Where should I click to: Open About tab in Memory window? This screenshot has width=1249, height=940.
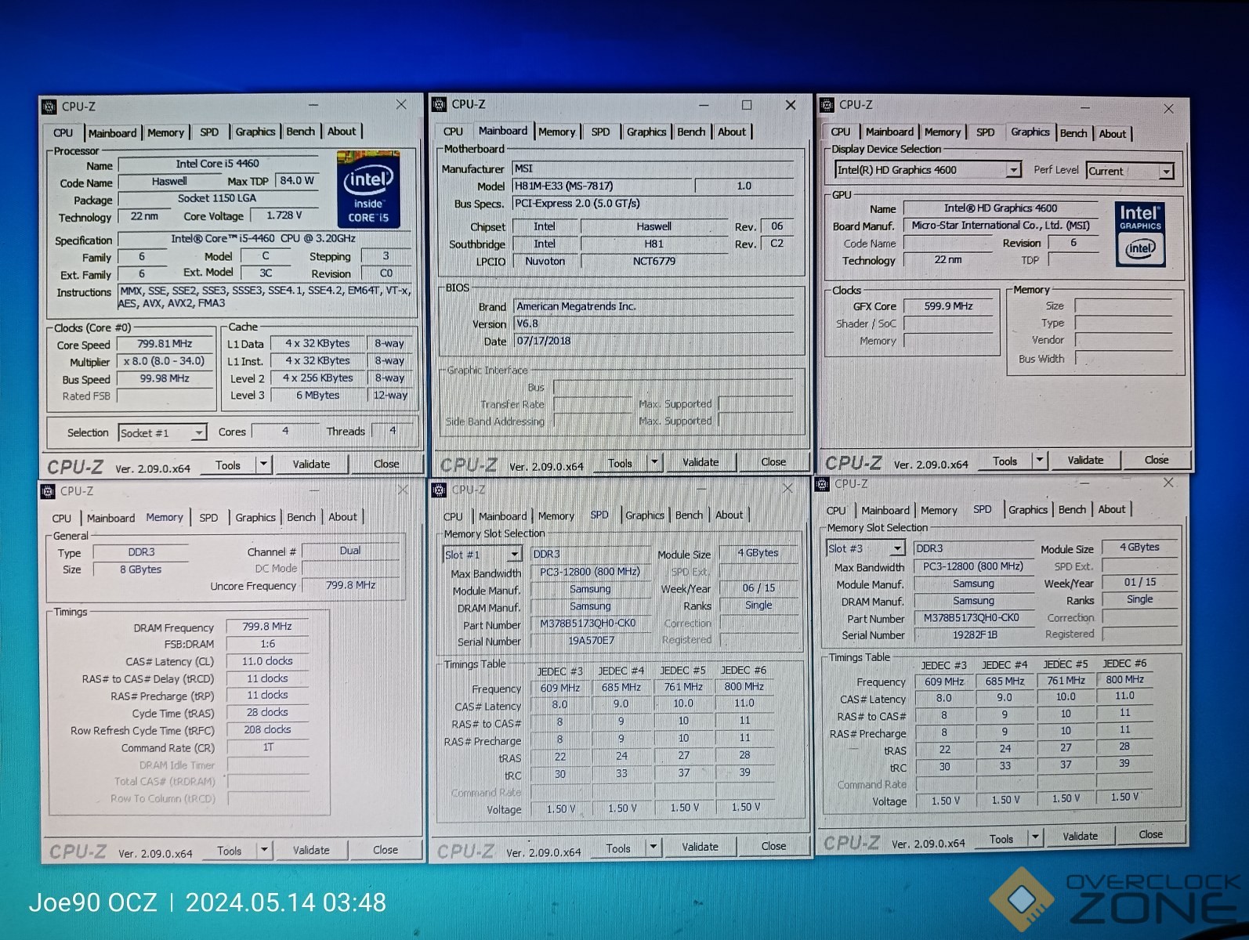pos(342,517)
